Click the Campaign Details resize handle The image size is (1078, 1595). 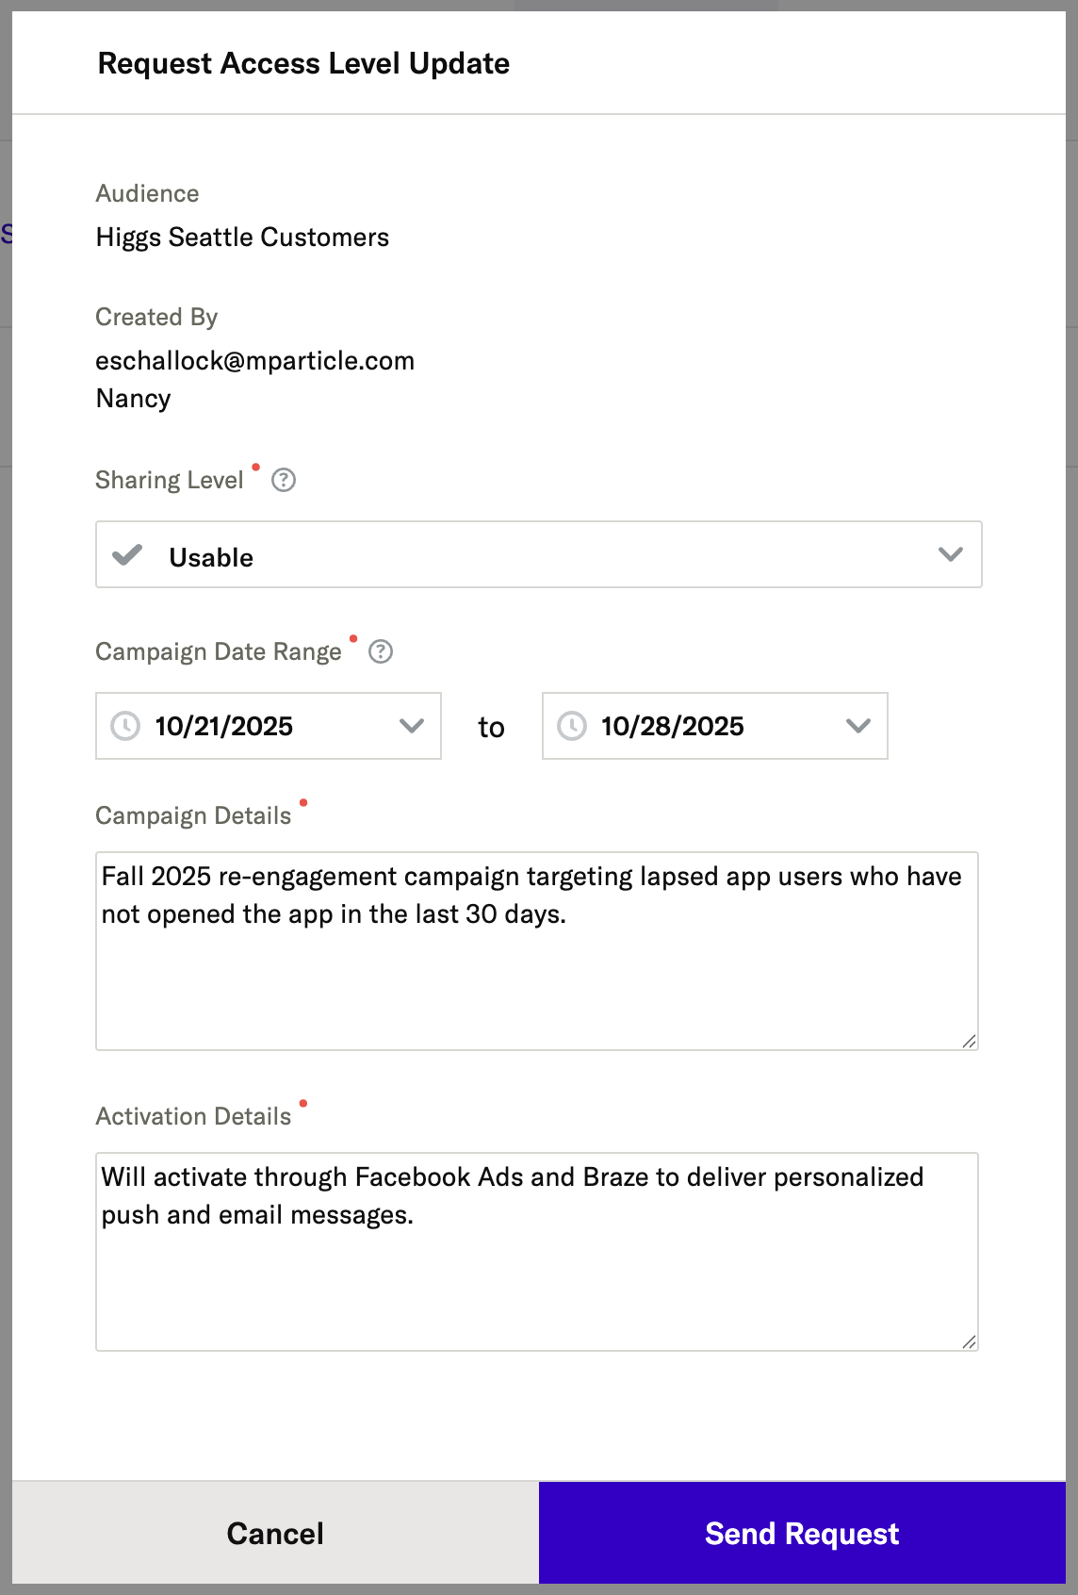pos(969,1041)
